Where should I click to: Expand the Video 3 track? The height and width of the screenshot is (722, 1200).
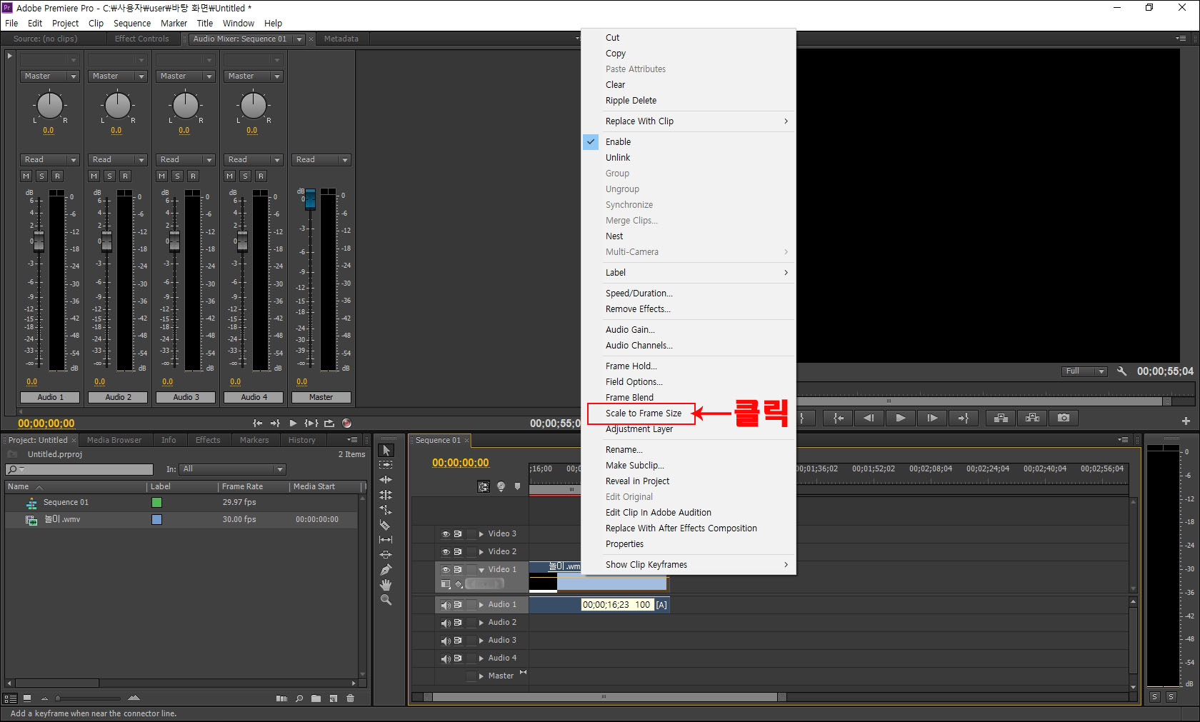(481, 534)
